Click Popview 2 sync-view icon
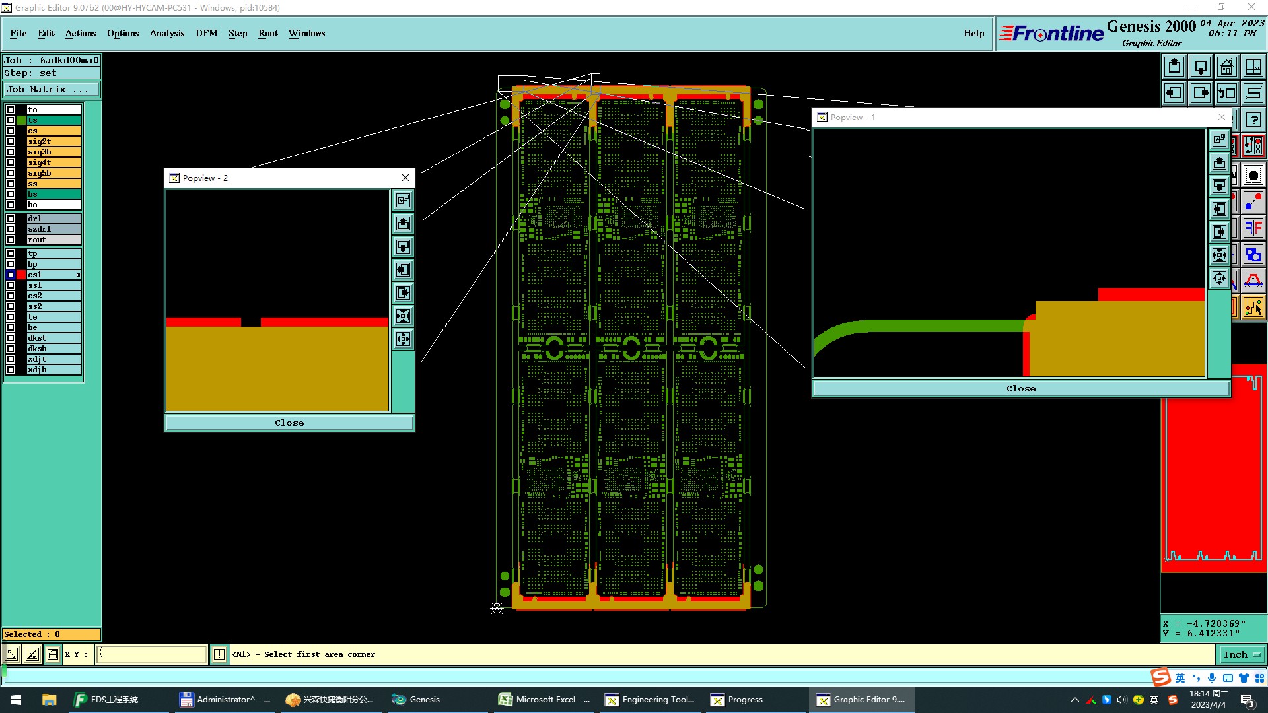 403,200
